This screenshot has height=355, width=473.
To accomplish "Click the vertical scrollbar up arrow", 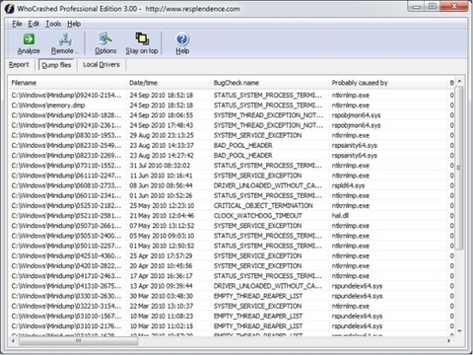I will tap(459, 81).
